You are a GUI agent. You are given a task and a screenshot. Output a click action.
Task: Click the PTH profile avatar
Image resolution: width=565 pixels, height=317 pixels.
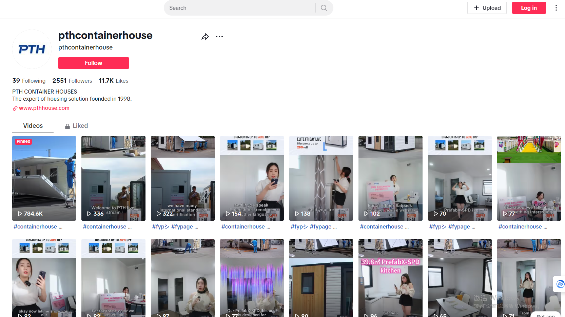click(x=32, y=49)
